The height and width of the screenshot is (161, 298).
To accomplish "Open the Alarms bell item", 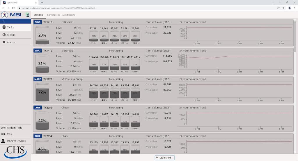I will coord(15,42).
